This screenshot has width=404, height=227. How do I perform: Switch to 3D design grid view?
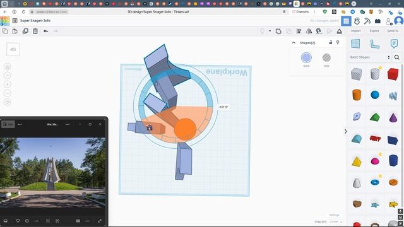346,21
